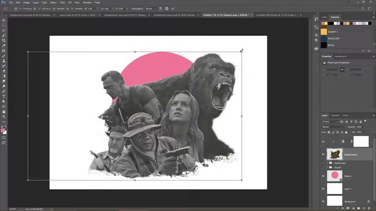Screen dimensions: 376x211
Task: Select the Ellipse 1 layer thumbnail
Action: pyautogui.click(x=334, y=176)
